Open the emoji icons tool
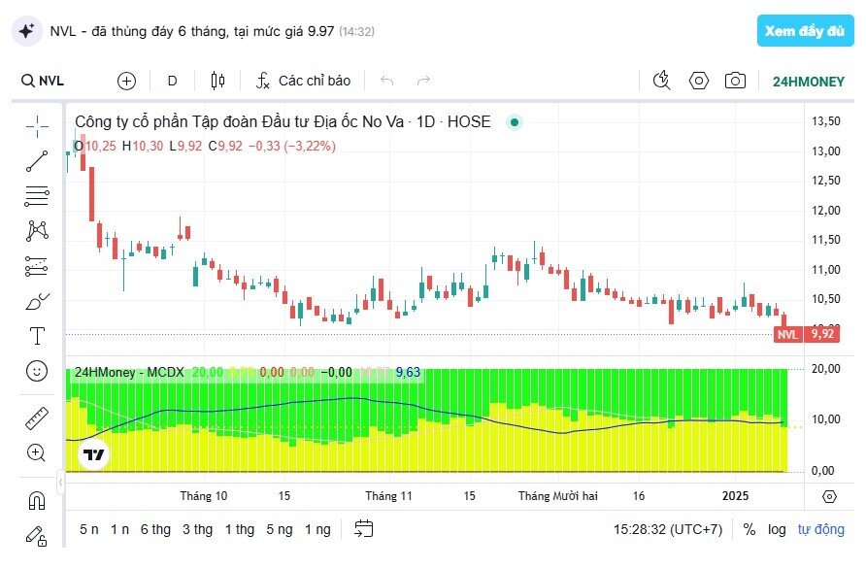This screenshot has height=568, width=866. point(37,371)
